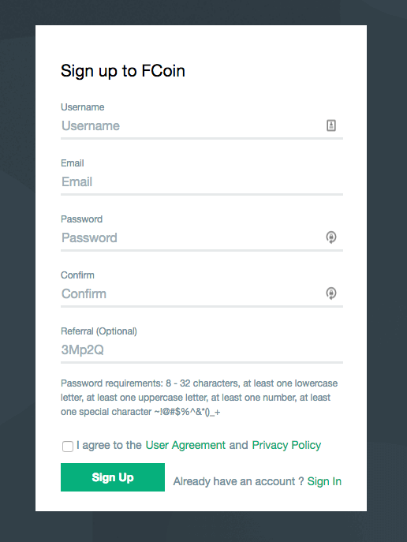Open the Privacy Policy link
The image size is (407, 542).
tap(286, 445)
